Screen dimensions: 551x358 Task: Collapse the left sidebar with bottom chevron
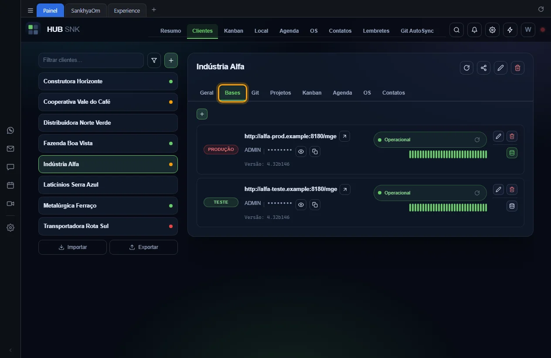pos(10,350)
